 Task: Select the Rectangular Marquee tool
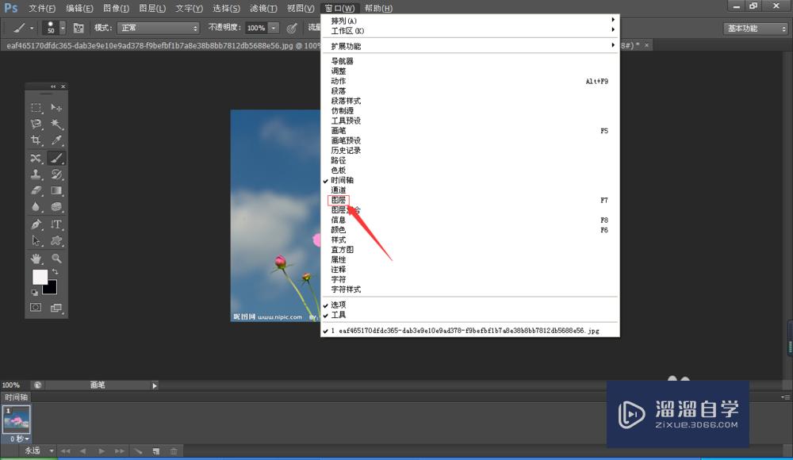click(x=36, y=107)
